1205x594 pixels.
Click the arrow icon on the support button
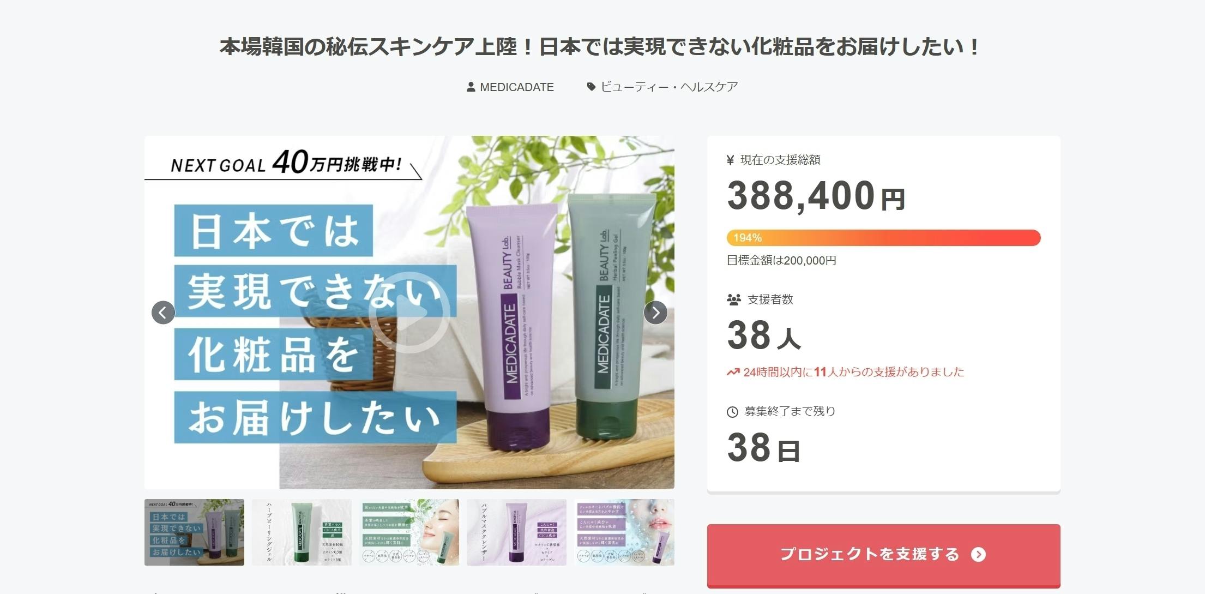[x=979, y=555]
